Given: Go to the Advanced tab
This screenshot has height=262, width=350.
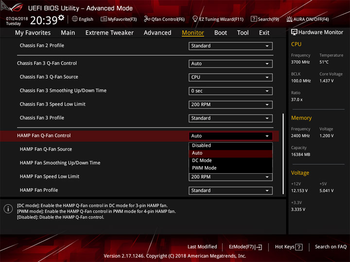Looking at the screenshot, I should [157, 33].
